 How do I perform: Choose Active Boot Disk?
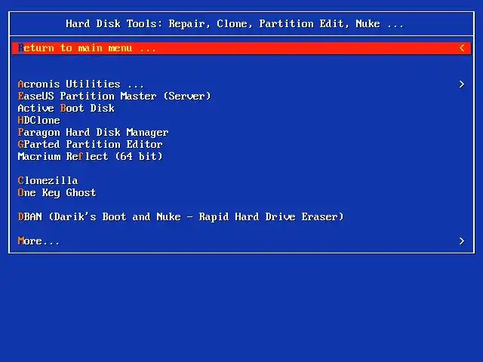pyautogui.click(x=66, y=108)
